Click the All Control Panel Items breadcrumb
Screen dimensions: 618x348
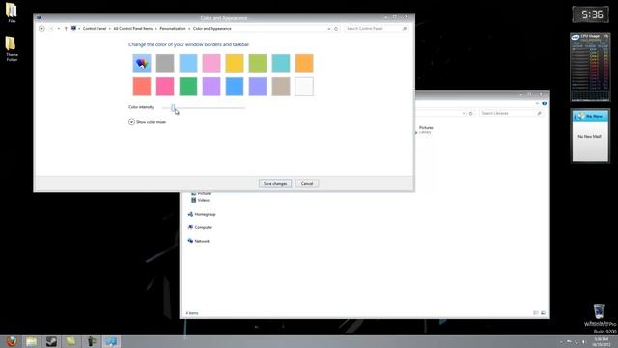click(133, 29)
